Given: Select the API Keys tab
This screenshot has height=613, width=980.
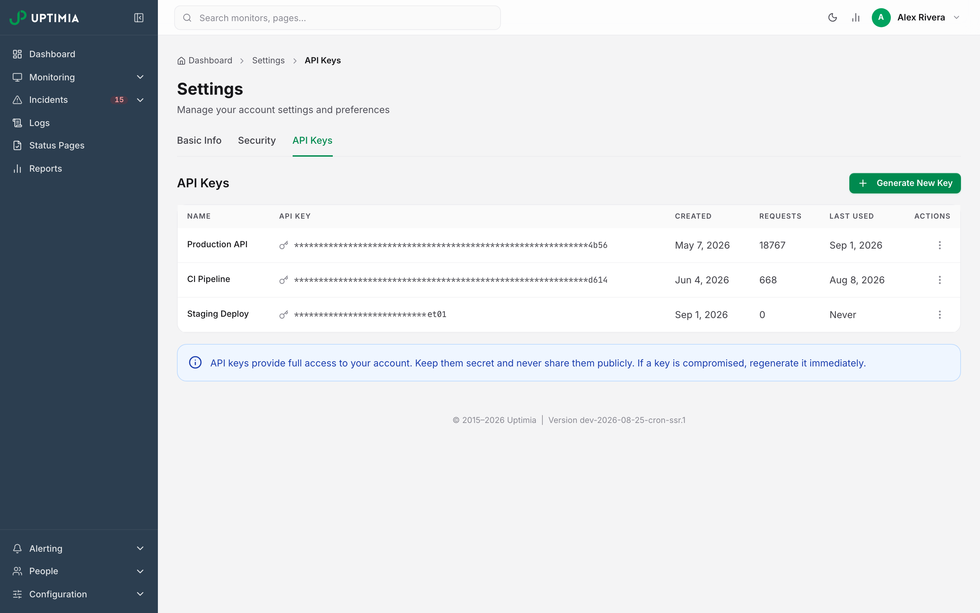Looking at the screenshot, I should pos(312,140).
